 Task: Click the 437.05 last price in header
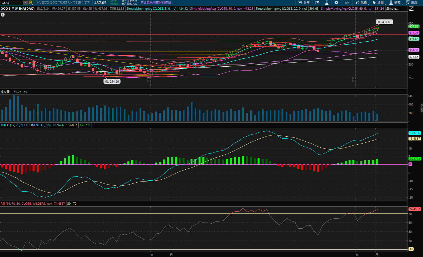coord(100,2)
